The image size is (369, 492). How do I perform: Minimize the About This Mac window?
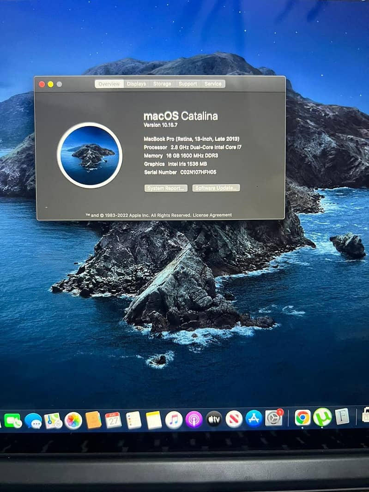click(50, 84)
